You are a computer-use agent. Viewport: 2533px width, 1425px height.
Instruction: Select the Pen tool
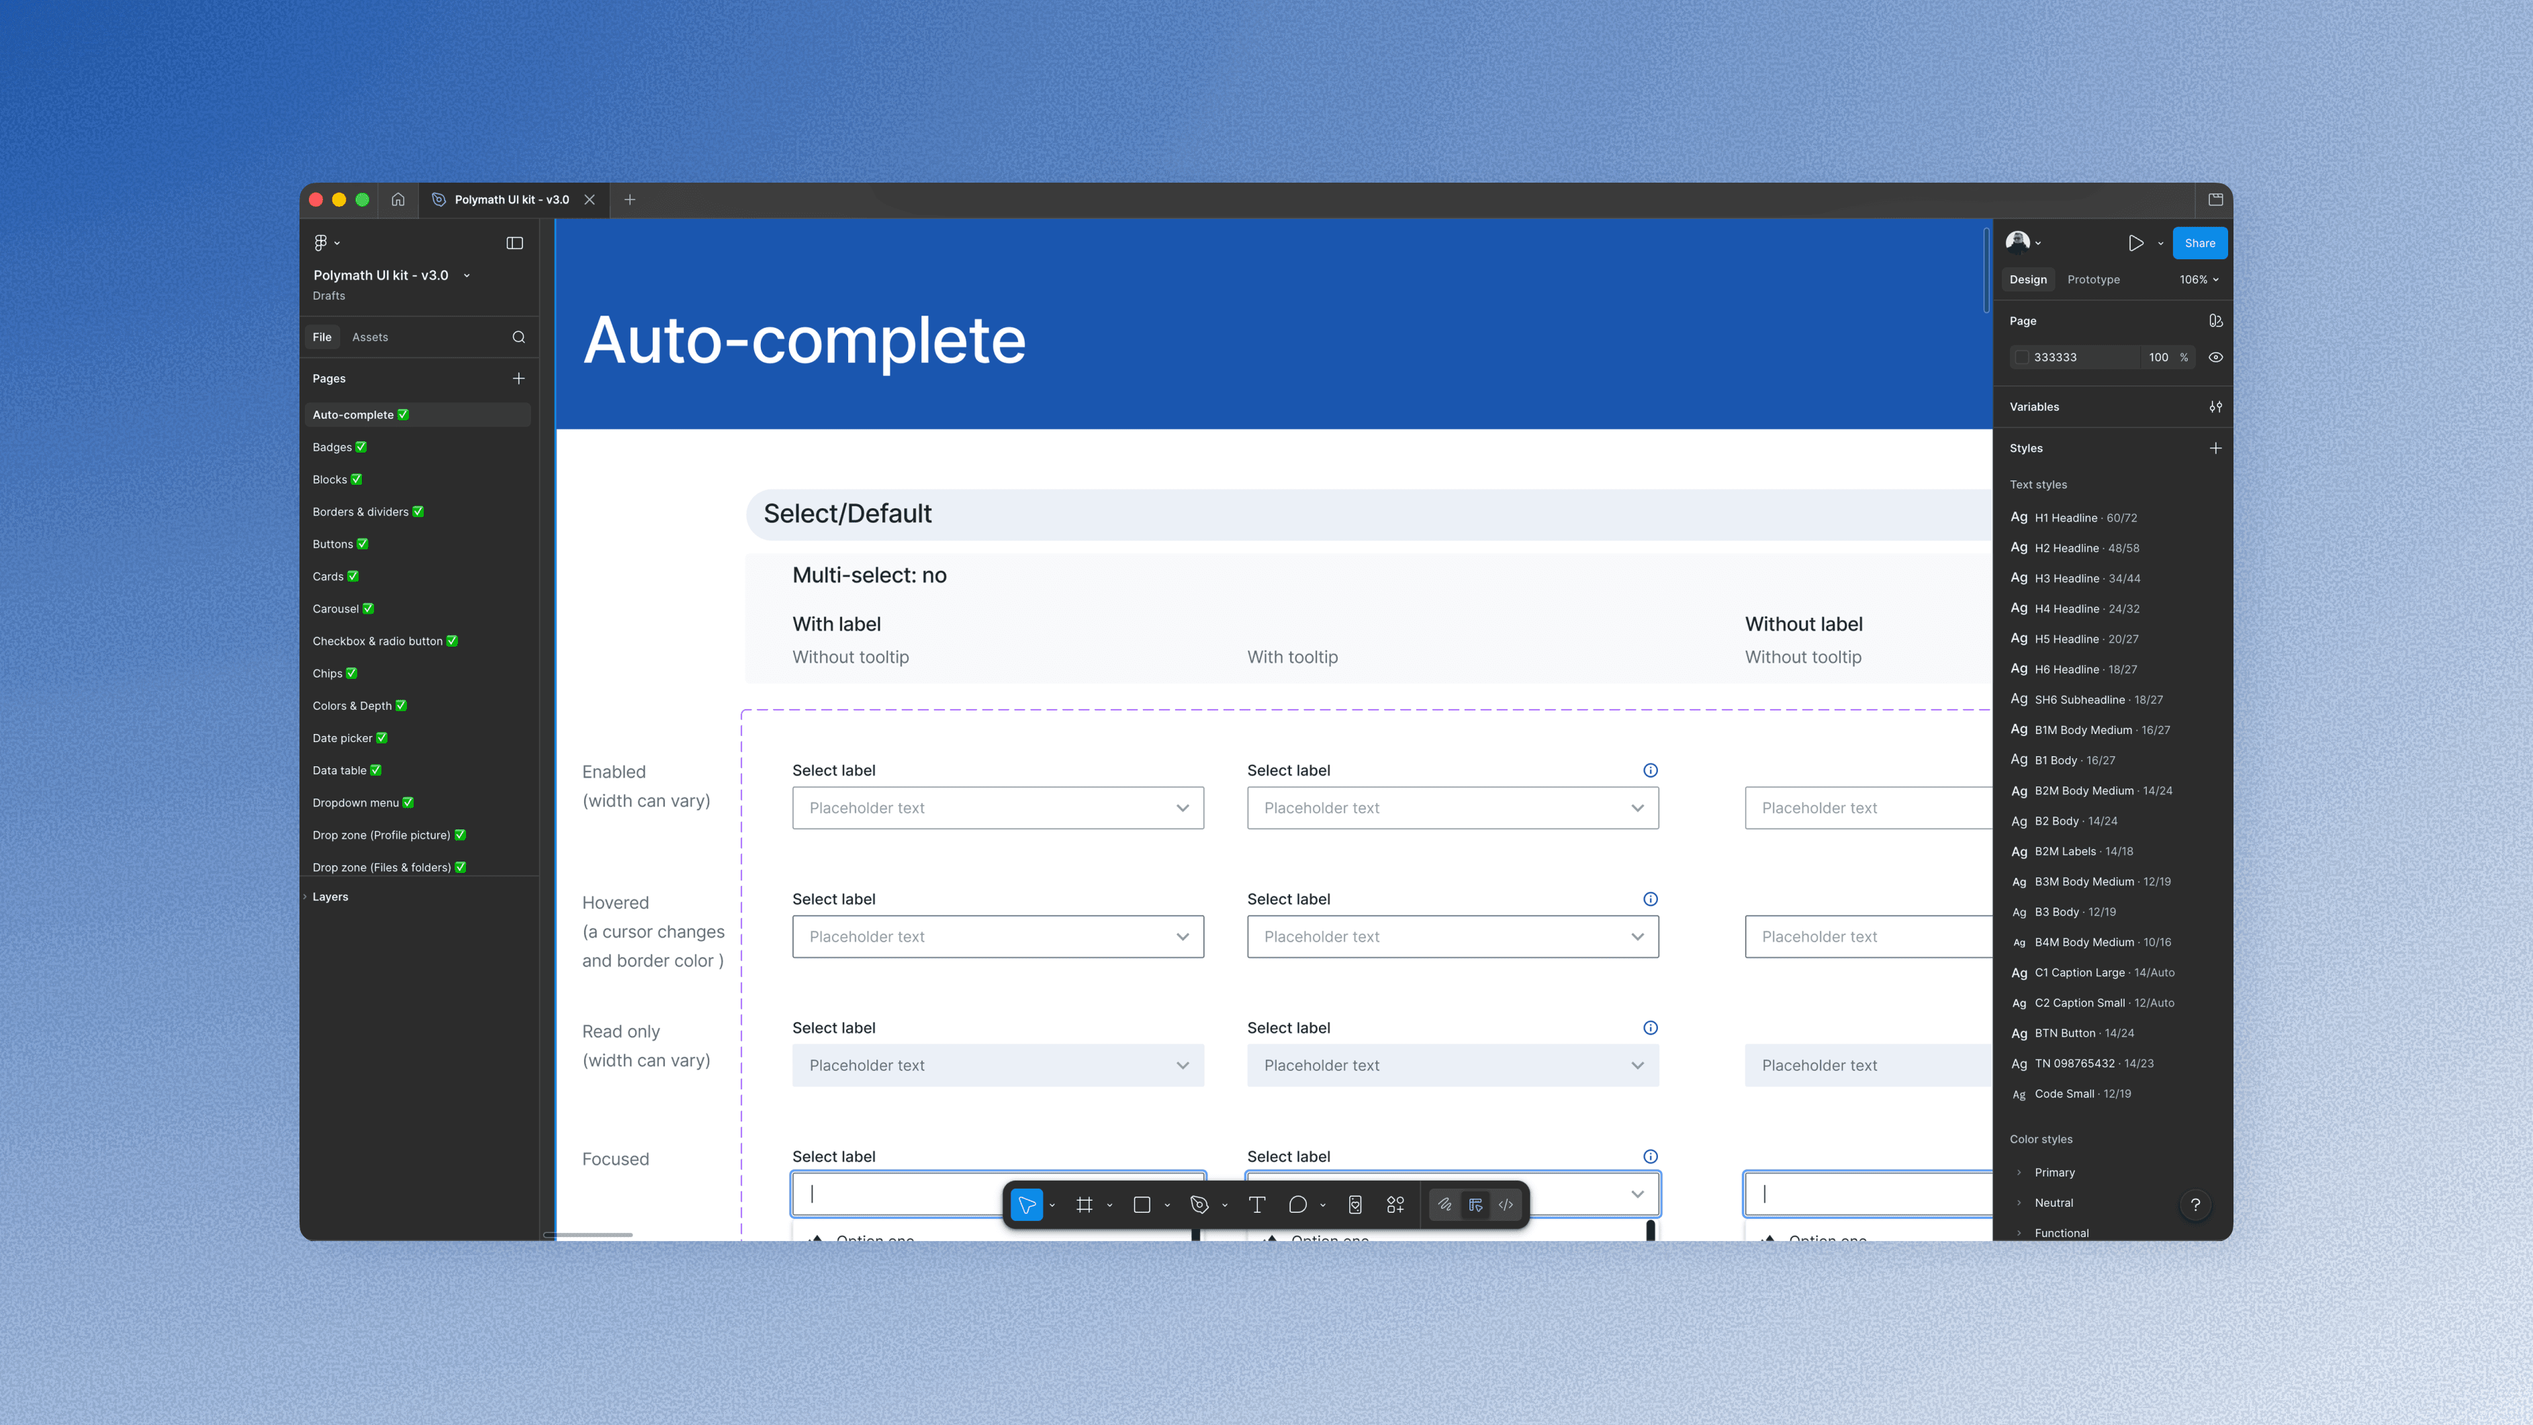point(1199,1205)
